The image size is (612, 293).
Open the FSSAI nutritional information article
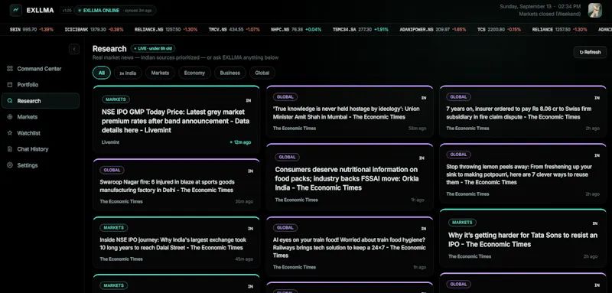pyautogui.click(x=350, y=177)
